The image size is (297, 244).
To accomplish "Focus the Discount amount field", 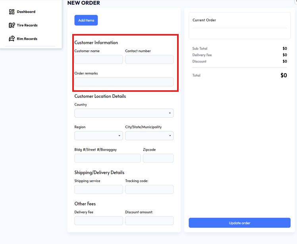I will (x=149, y=221).
